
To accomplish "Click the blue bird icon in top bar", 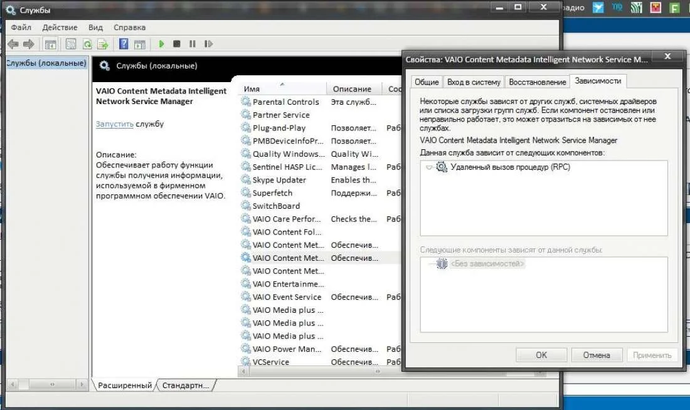I will (x=598, y=8).
